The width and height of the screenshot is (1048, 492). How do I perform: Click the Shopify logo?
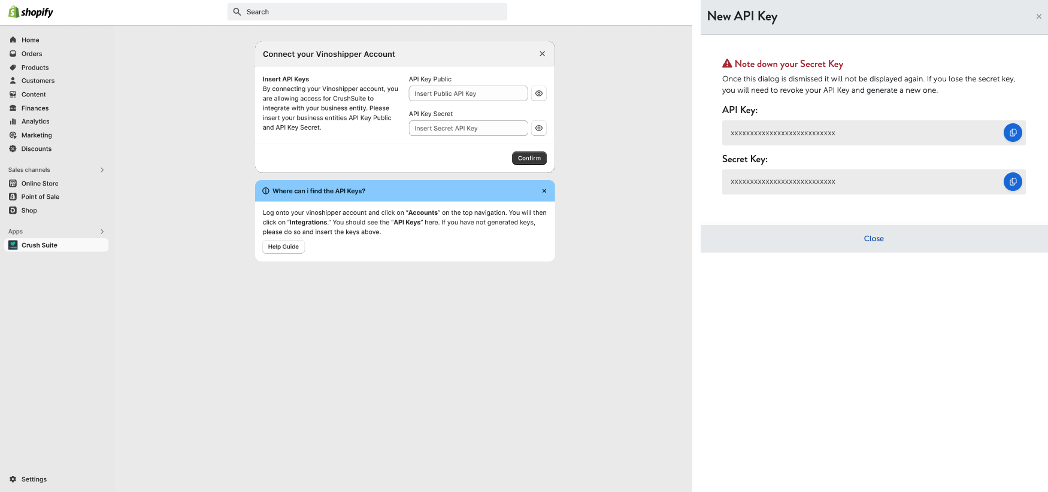pyautogui.click(x=31, y=12)
